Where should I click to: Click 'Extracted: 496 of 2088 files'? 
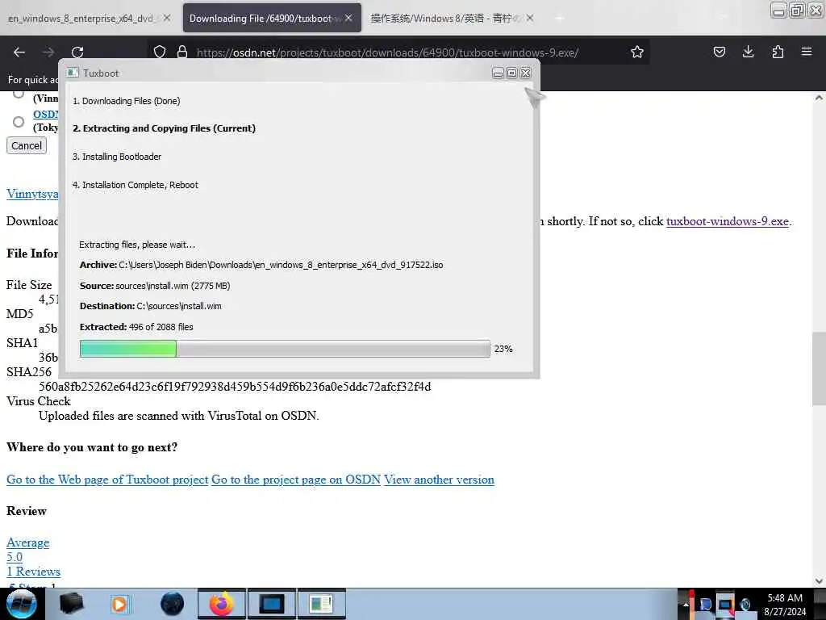pyautogui.click(x=136, y=327)
